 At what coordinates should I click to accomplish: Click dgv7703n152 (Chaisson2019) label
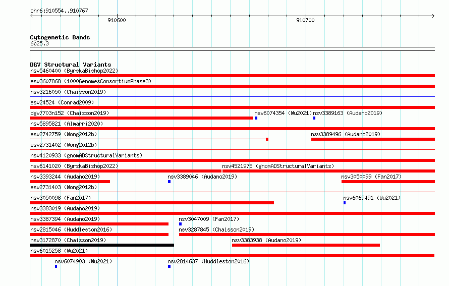pos(70,113)
